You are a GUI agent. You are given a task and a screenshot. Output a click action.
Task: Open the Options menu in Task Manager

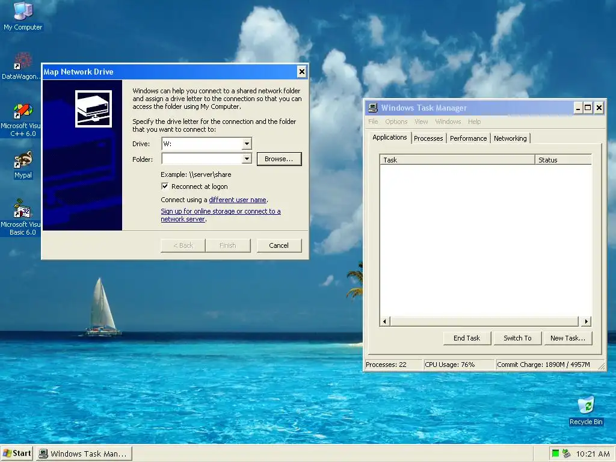pos(396,122)
